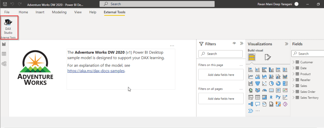
Task: Switch to Data view in left sidebar
Action: tap(4, 54)
